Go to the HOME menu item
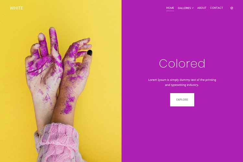Image resolution: width=243 pixels, height=162 pixels. point(170,8)
